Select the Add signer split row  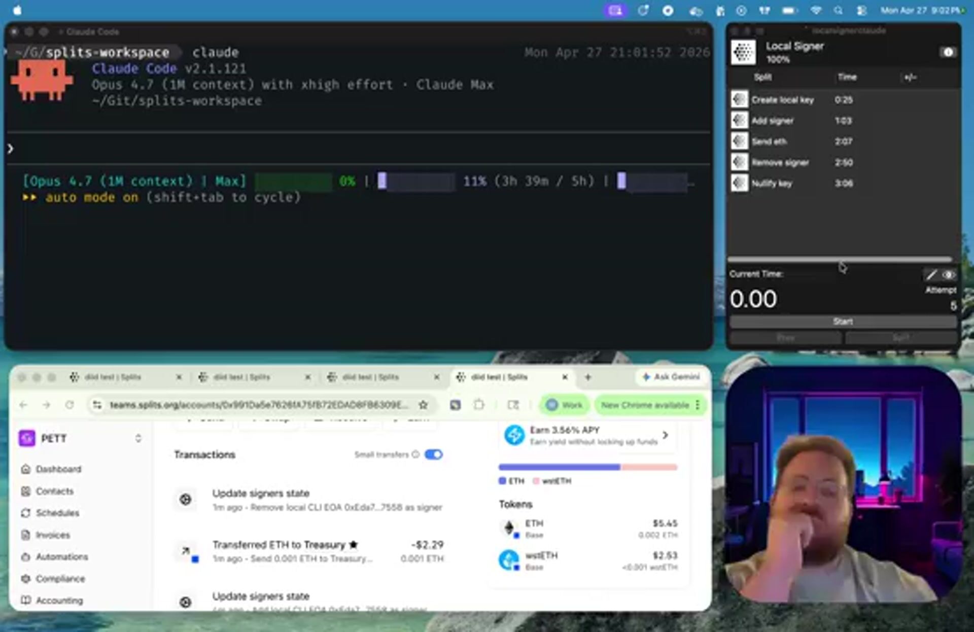tap(843, 121)
